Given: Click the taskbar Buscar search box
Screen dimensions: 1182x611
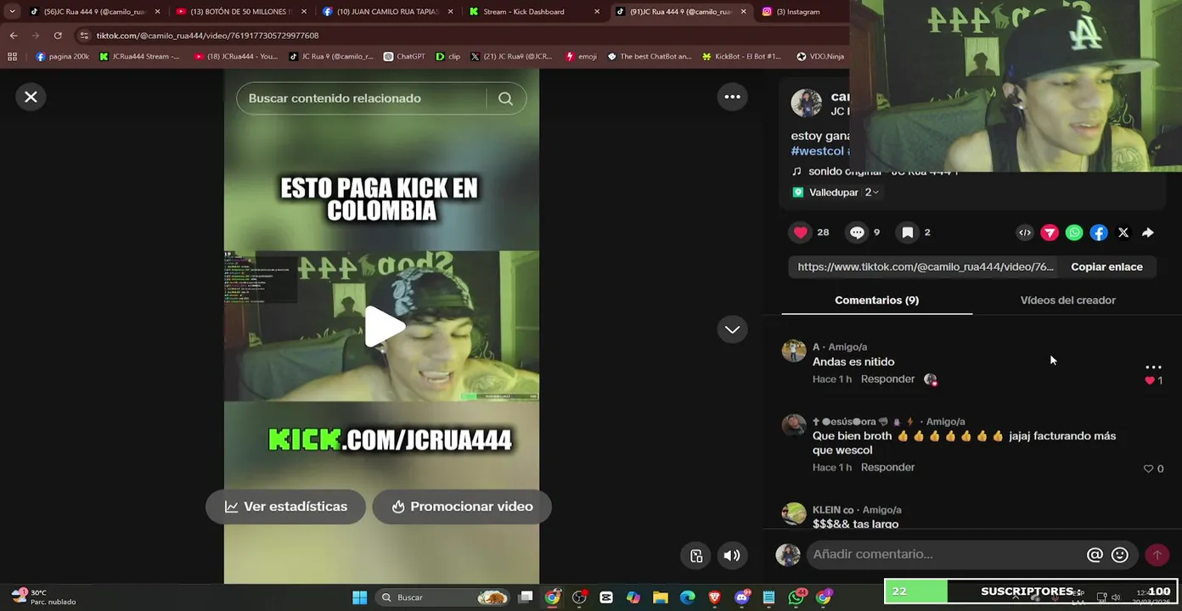Looking at the screenshot, I should coord(444,597).
